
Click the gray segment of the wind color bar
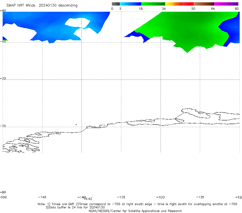point(115,4)
